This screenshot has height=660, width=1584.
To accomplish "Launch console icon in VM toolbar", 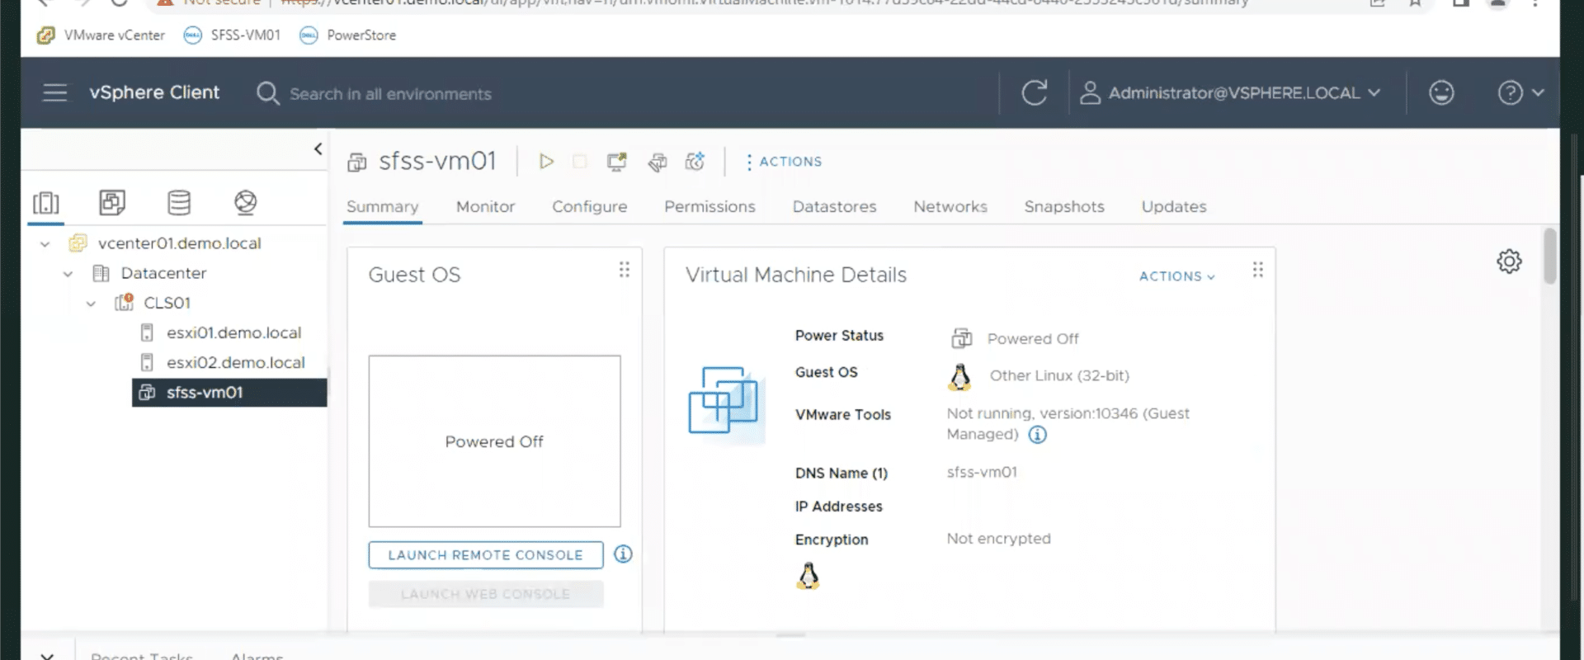I will click(616, 162).
